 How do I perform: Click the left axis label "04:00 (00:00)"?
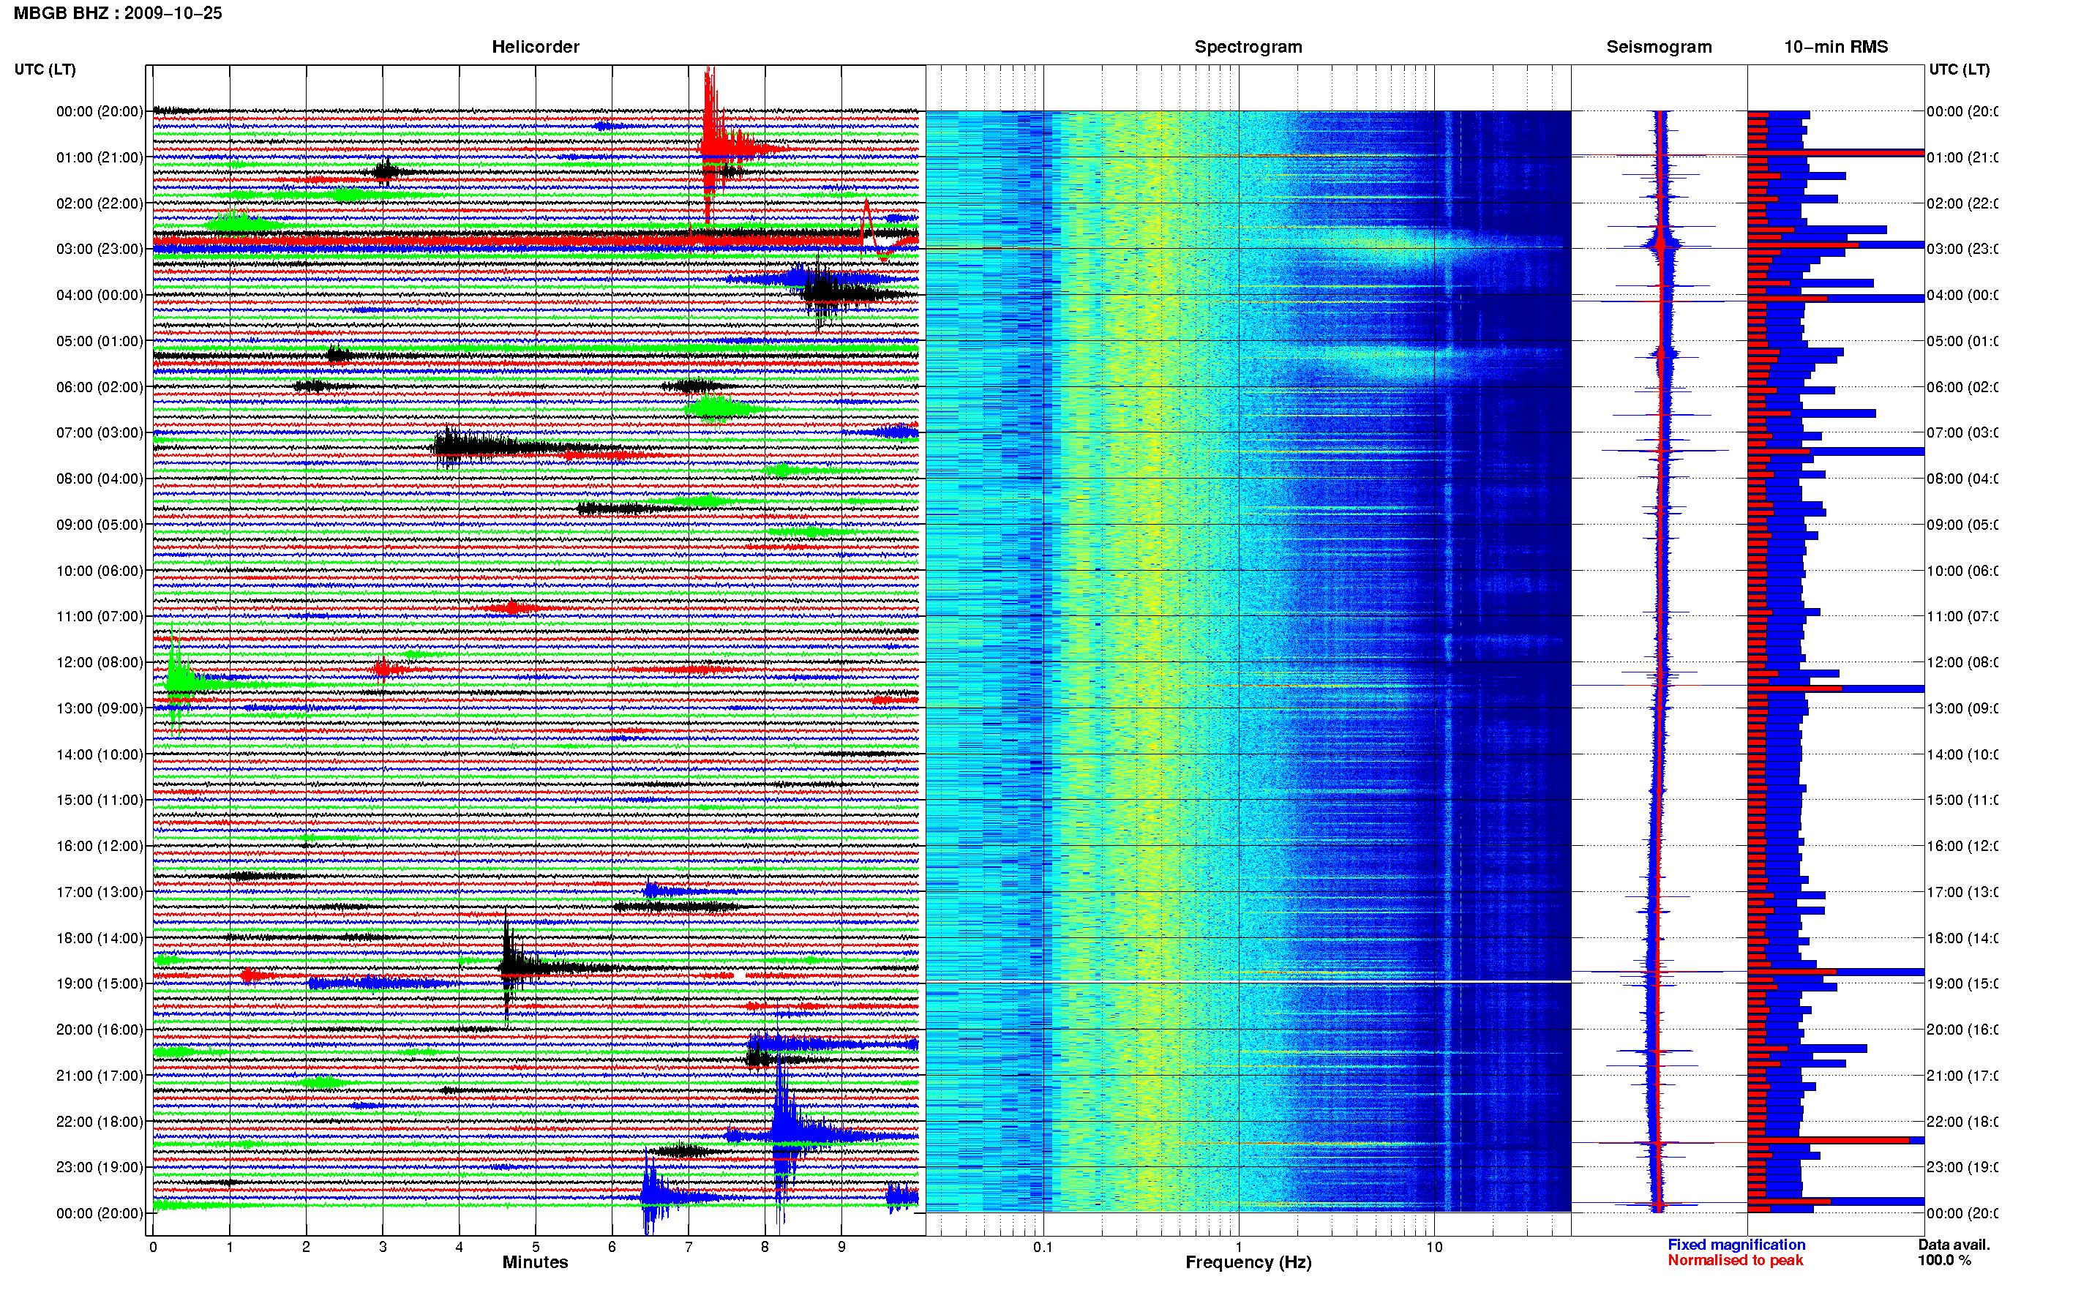pos(100,295)
